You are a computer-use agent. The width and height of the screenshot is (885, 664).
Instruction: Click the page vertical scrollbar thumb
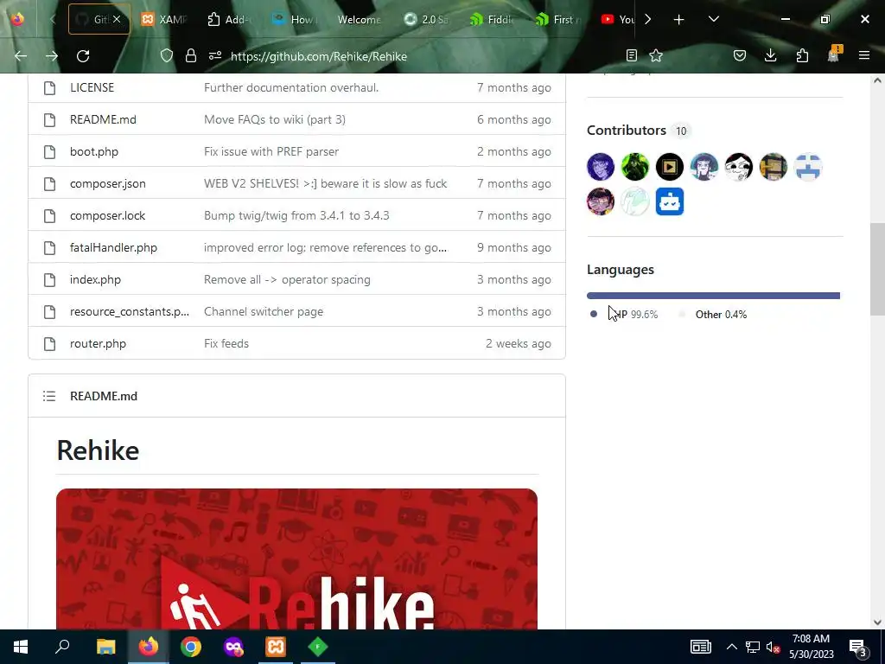(877, 270)
